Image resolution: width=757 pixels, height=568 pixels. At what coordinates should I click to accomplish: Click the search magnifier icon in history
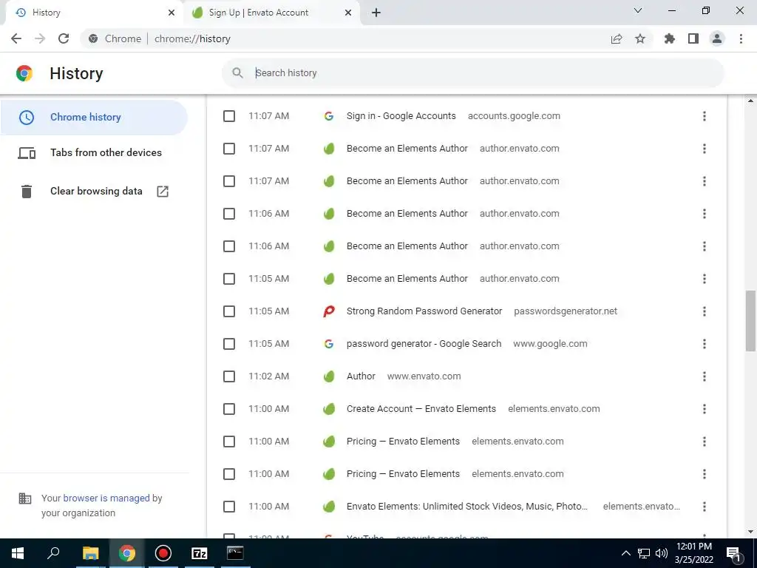[x=237, y=73]
